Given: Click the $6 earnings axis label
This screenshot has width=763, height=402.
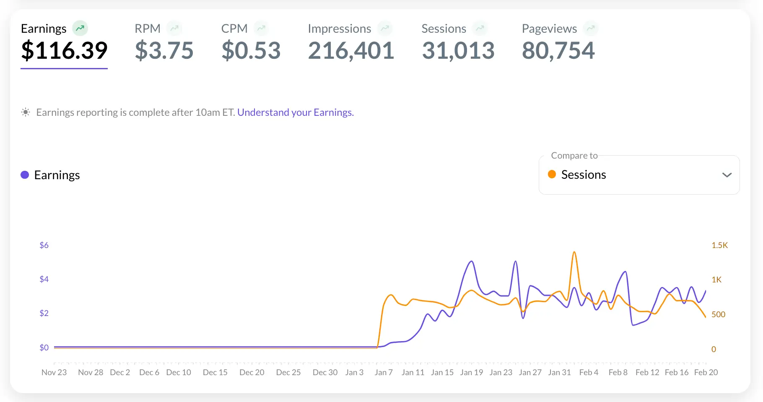Looking at the screenshot, I should coord(44,245).
